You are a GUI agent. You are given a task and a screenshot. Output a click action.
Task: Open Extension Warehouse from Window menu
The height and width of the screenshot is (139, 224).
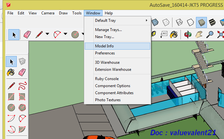(x=117, y=69)
